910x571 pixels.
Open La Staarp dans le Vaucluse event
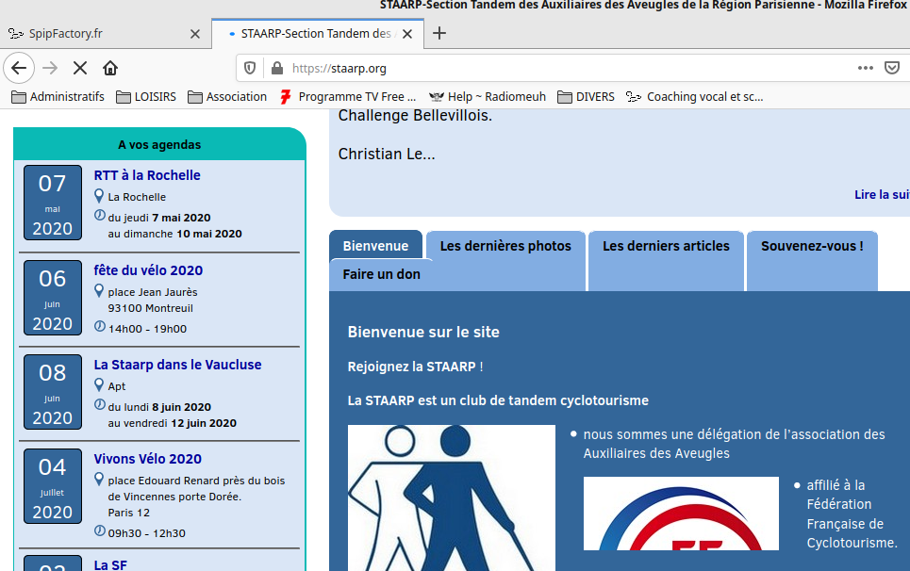[177, 365]
